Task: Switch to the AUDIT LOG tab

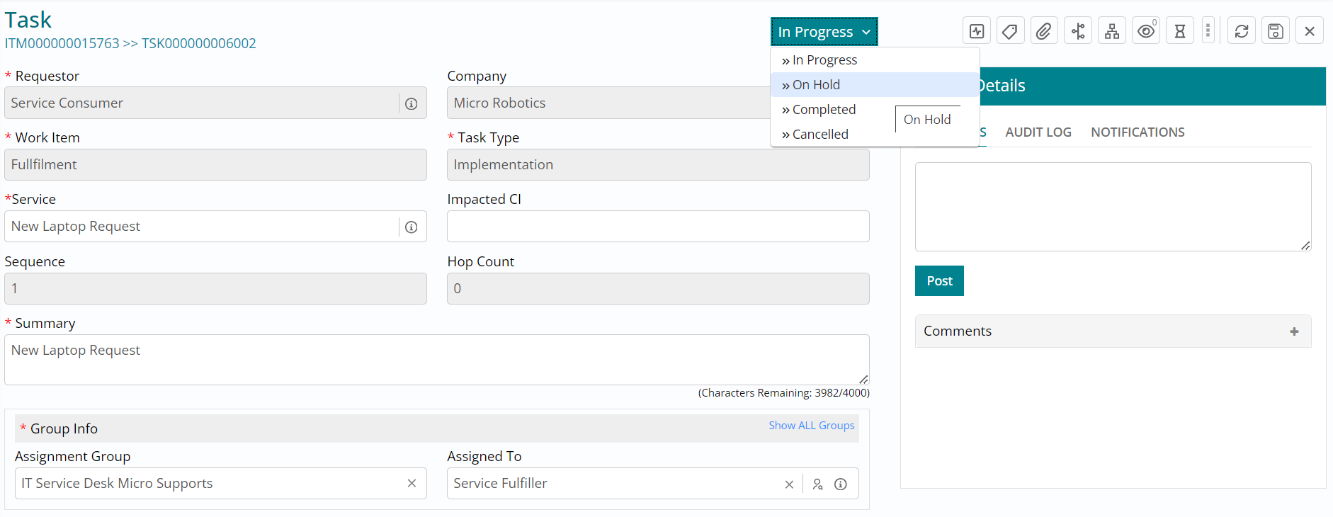Action: (x=1038, y=132)
